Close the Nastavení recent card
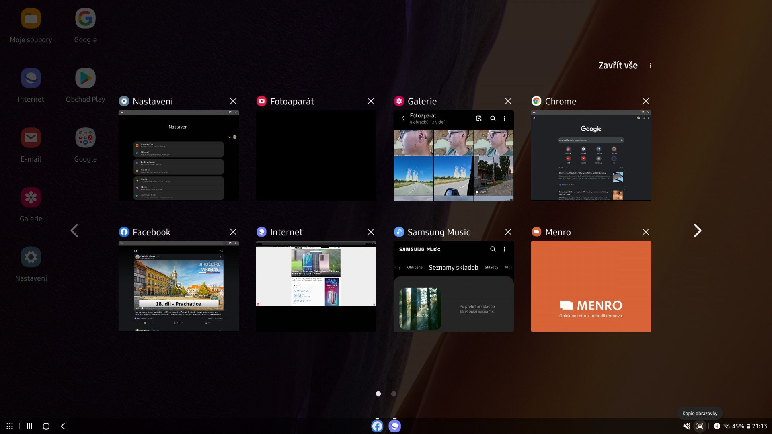This screenshot has height=434, width=772. [233, 101]
